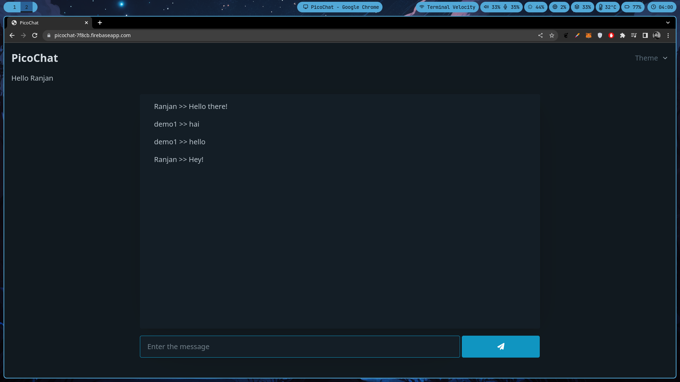Image resolution: width=680 pixels, height=382 pixels.
Task: Click the color picker eyedropper extension
Action: coord(577,35)
